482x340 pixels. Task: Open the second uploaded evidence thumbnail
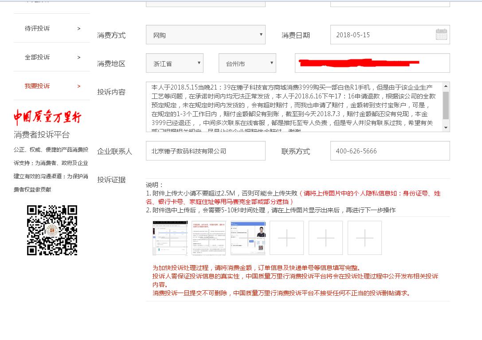[x=209, y=238]
